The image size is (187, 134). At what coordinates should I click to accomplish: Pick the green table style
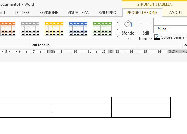tap(102, 28)
